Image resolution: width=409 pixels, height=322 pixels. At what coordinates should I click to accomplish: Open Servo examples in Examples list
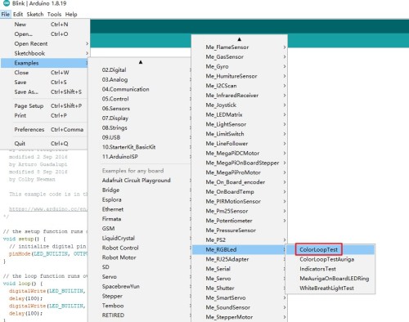point(140,277)
